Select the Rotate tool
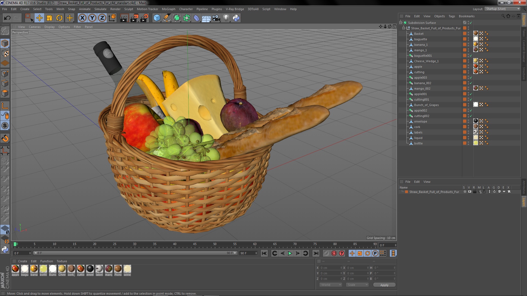527x296 pixels. coord(59,18)
